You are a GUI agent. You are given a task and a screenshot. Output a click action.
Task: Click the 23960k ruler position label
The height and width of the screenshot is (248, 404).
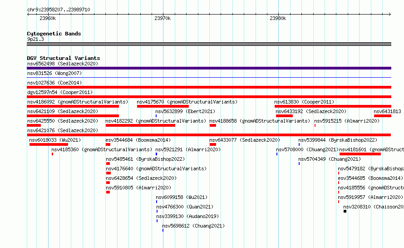coord(48,18)
